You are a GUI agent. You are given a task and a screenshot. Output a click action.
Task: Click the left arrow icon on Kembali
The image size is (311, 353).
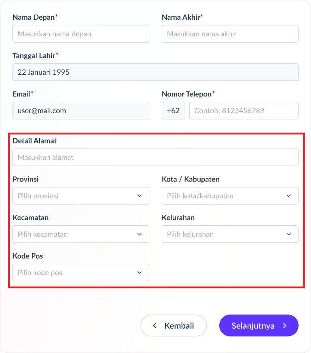click(155, 325)
